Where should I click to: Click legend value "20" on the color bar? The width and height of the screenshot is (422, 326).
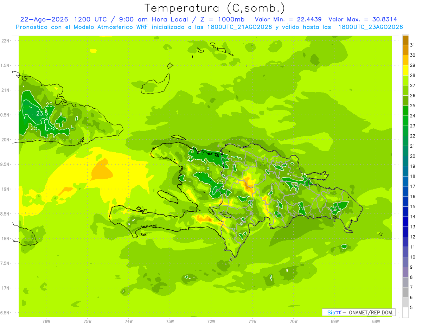pyautogui.click(x=413, y=156)
